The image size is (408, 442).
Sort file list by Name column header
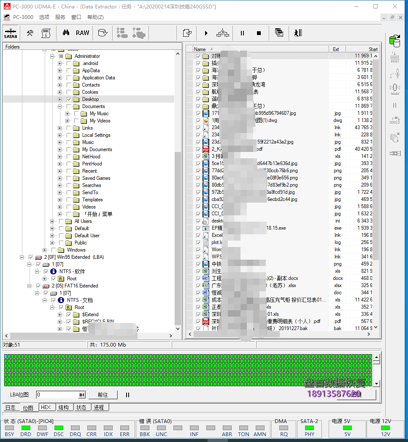tap(261, 49)
